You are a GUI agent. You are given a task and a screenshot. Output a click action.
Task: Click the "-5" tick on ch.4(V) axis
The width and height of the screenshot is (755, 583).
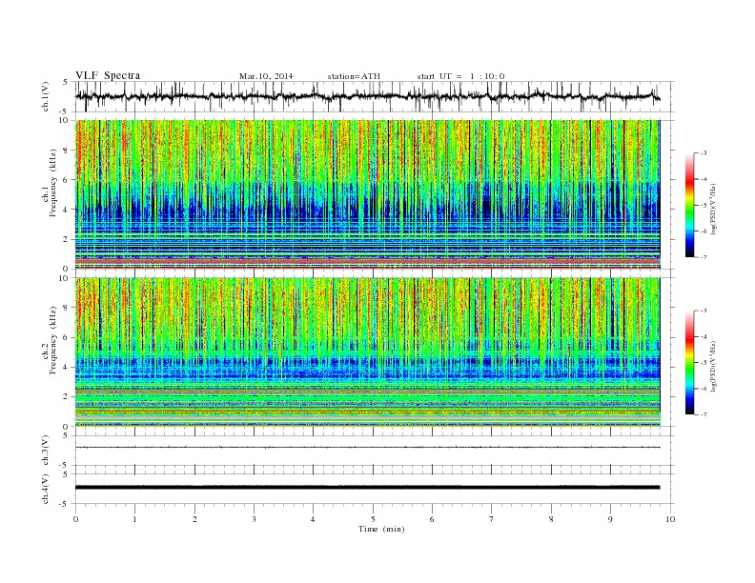click(65, 504)
